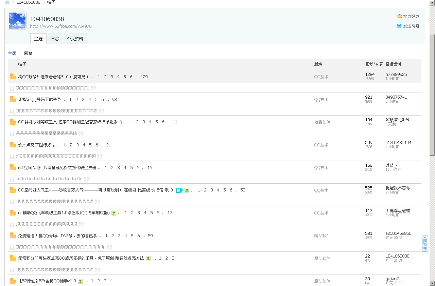This screenshot has height=286, width=435.
Task: Click the image attachment icon on 无需积分即可快速点亮 thread
Action: click(148, 259)
